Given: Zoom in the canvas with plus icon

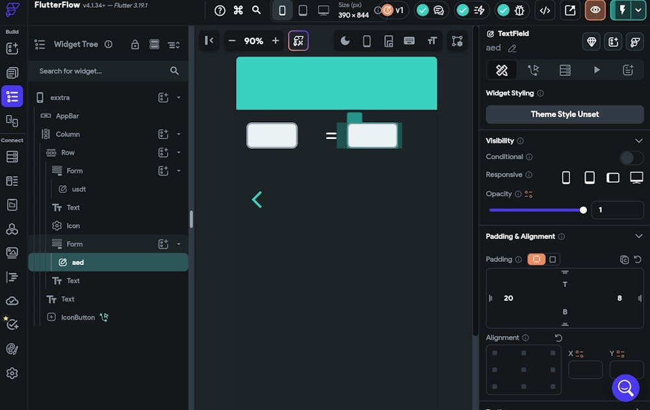Looking at the screenshot, I should [276, 41].
